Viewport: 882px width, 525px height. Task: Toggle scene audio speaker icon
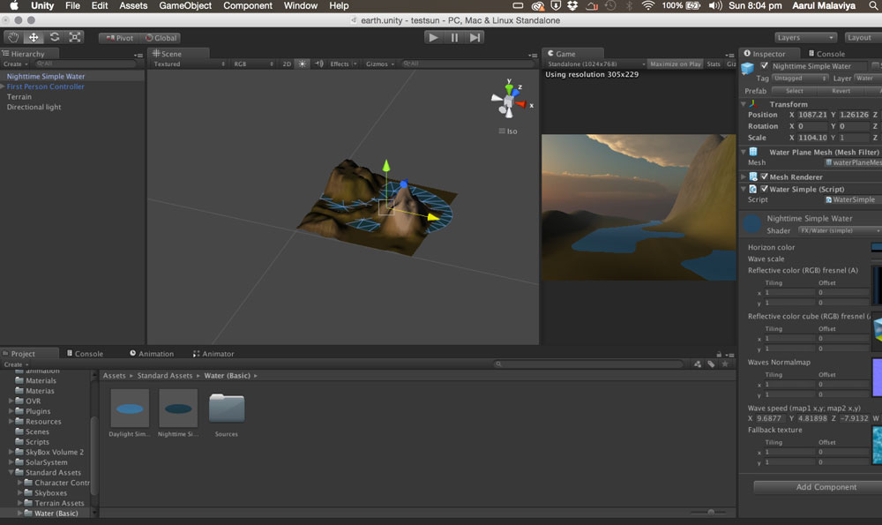coord(319,64)
